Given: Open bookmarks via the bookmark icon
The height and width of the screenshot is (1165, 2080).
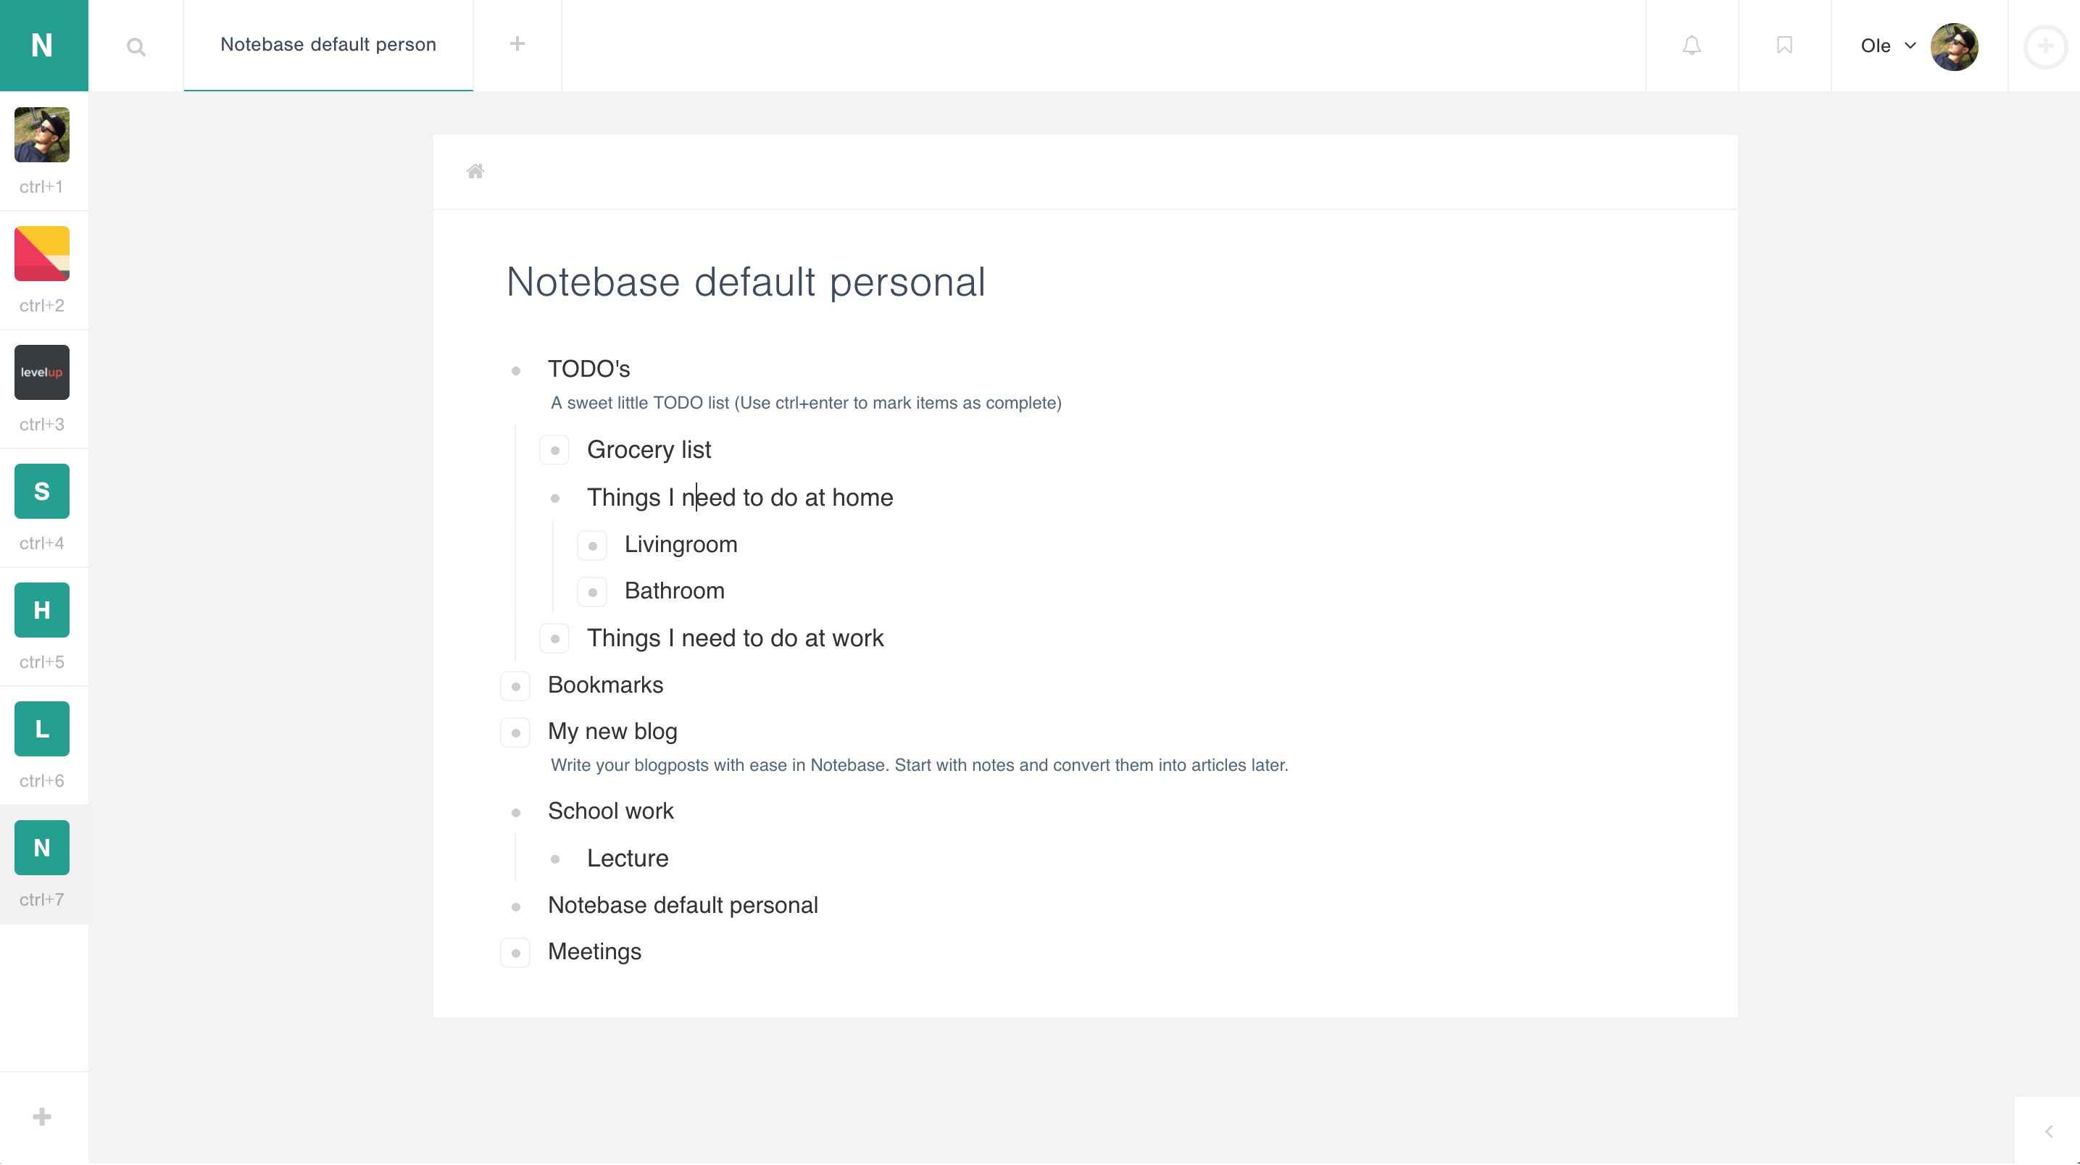Looking at the screenshot, I should [1784, 46].
